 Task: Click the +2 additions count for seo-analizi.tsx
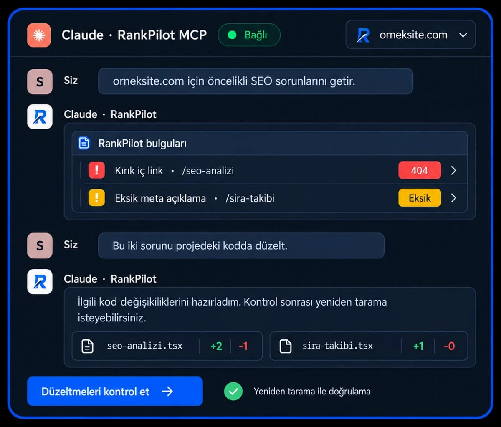pos(216,346)
